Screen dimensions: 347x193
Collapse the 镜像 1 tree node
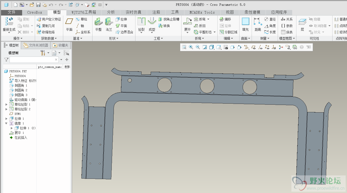pos(7,123)
